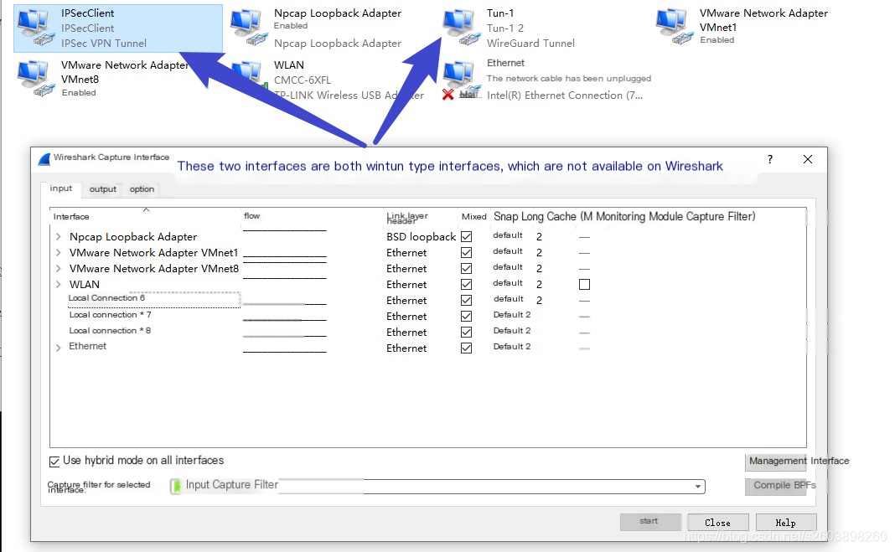Select the WLAN row in the interface list
Image resolution: width=895 pixels, height=552 pixels.
pyautogui.click(x=428, y=285)
